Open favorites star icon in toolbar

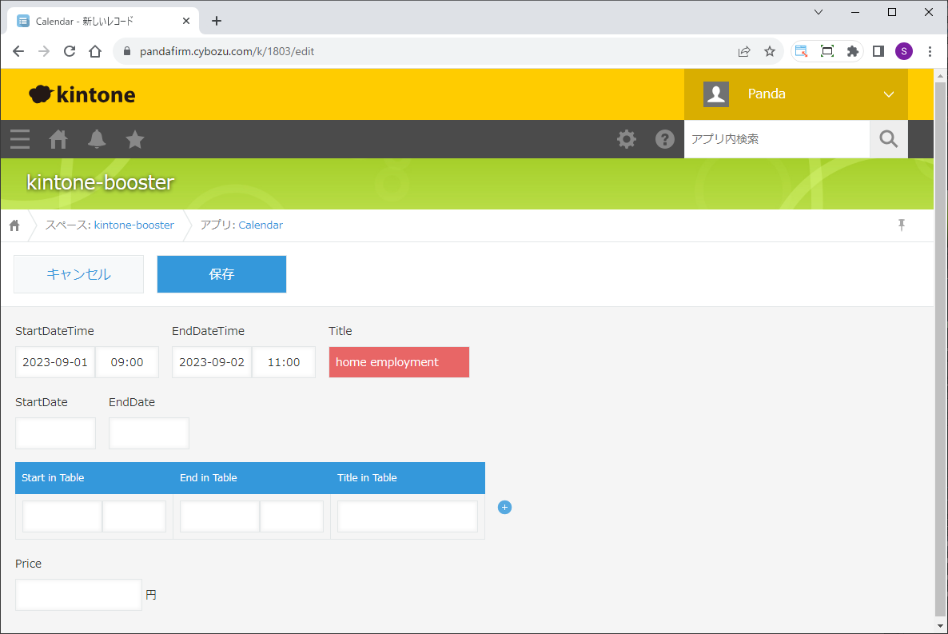[x=135, y=139]
